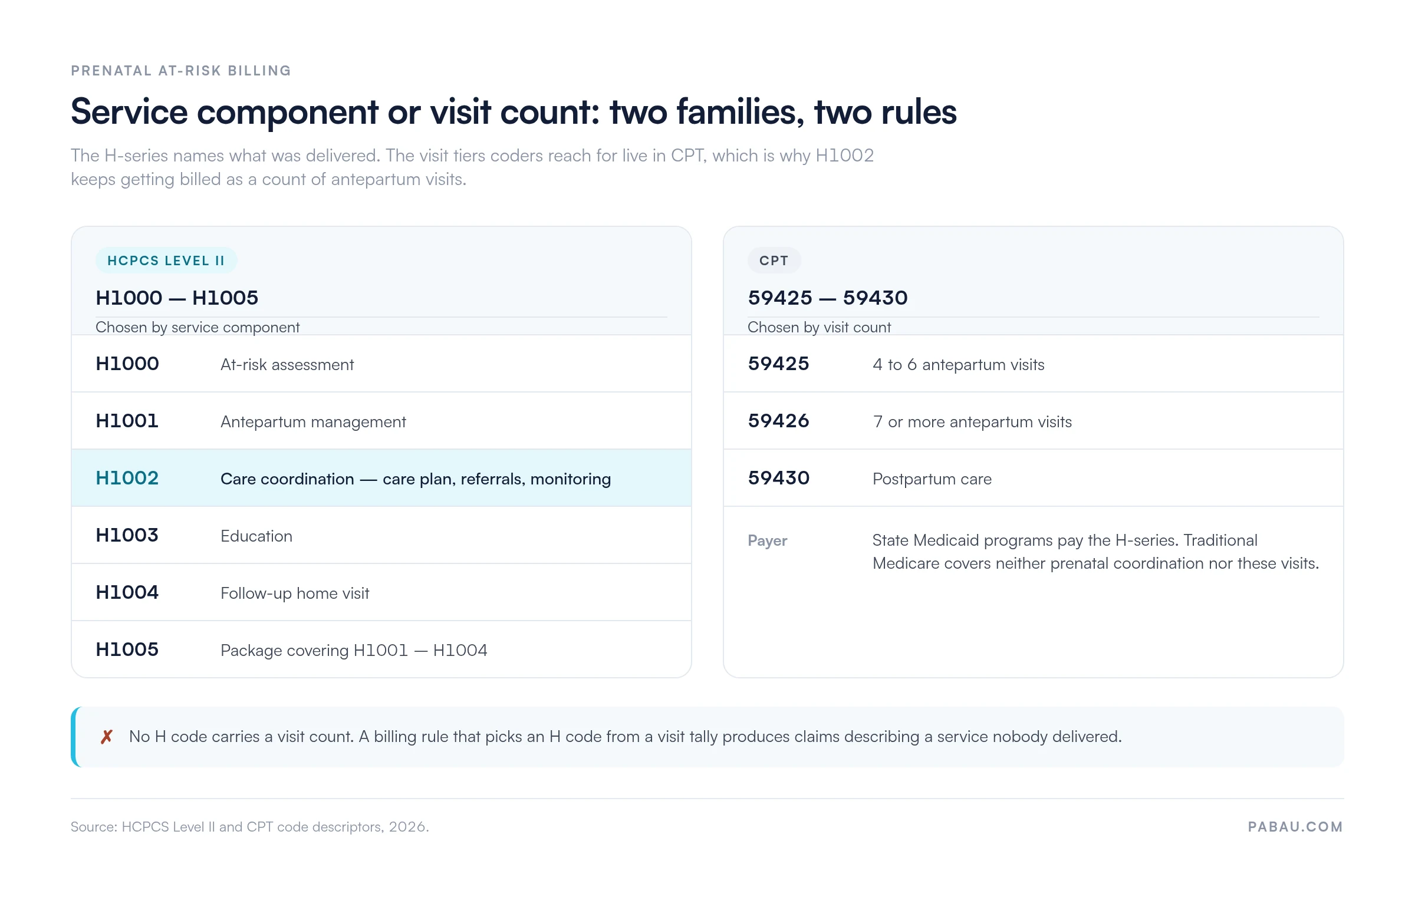Select the H1000 At-risk assessment row
This screenshot has width=1415, height=897.
pyautogui.click(x=381, y=364)
